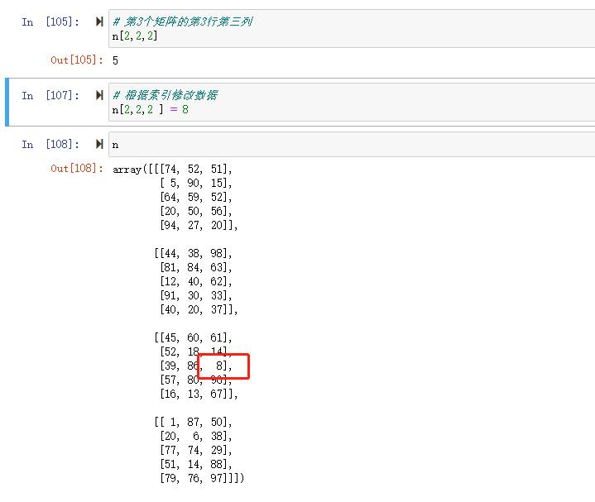Place cursor in the comment line of cell 105
Viewport: 595px width, 502px height.
182,22
